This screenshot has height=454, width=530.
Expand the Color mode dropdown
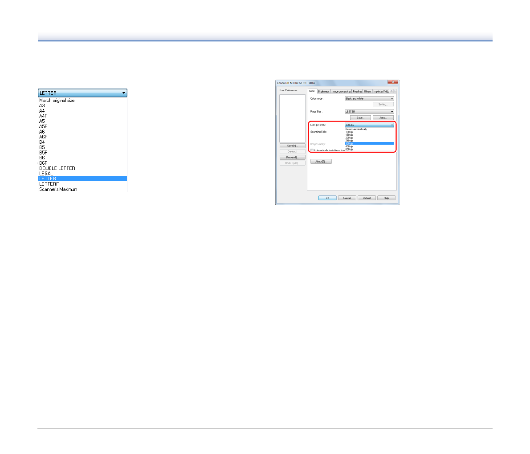click(392, 98)
